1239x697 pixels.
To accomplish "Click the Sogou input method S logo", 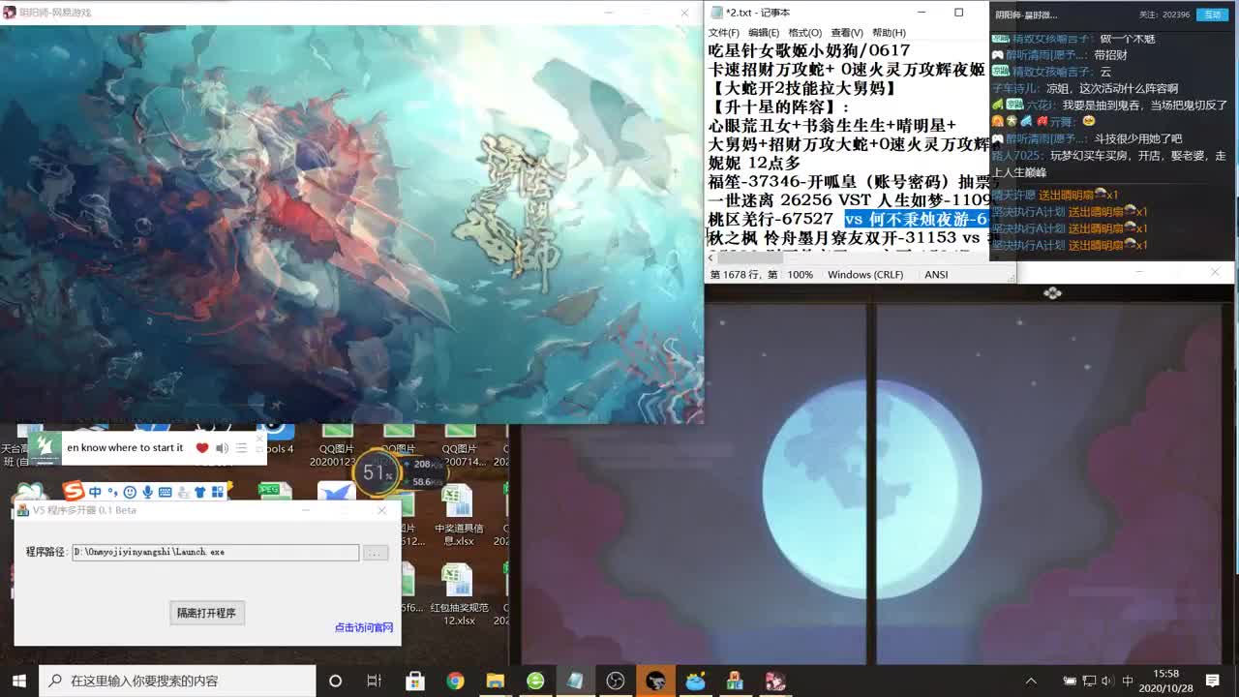I will pos(73,492).
